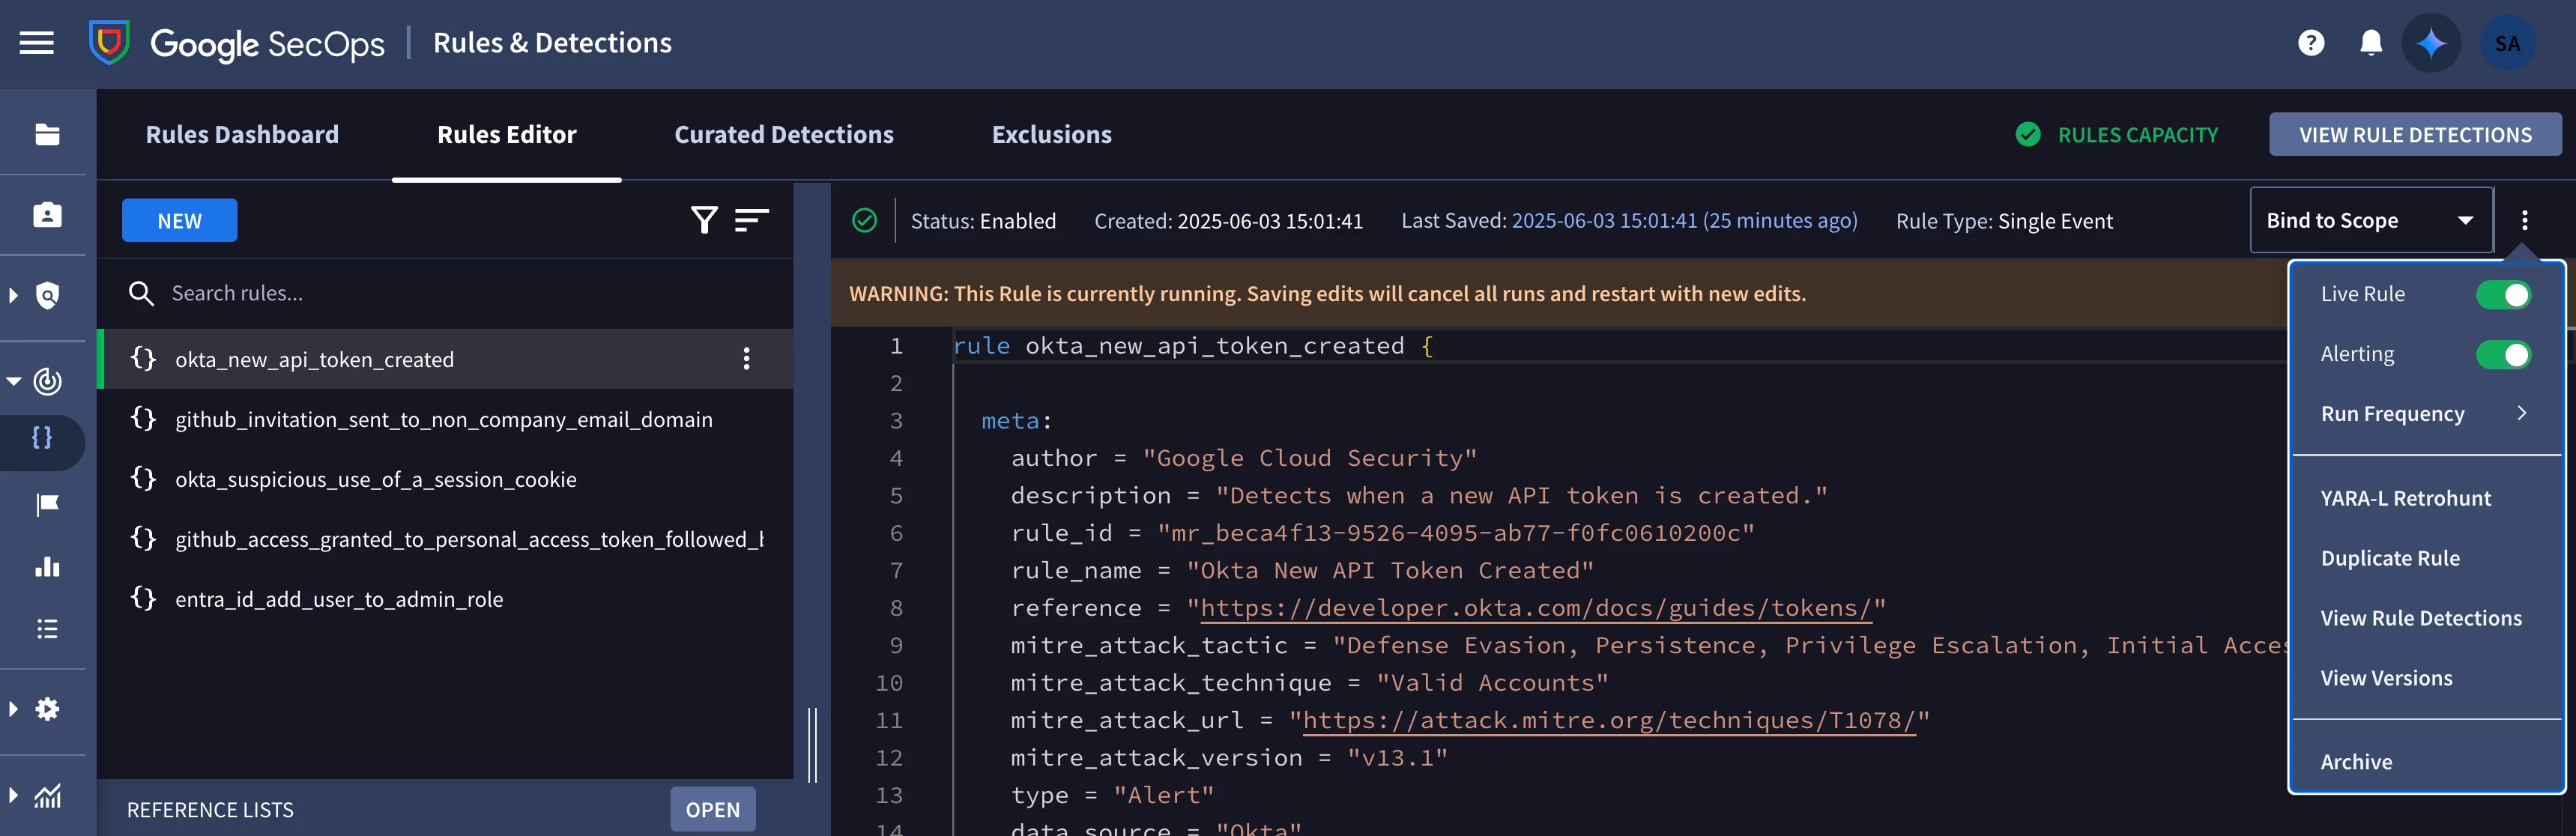Select the Rules Editor tab

point(507,135)
